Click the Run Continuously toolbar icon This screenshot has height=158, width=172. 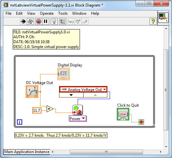click(x=30, y=21)
